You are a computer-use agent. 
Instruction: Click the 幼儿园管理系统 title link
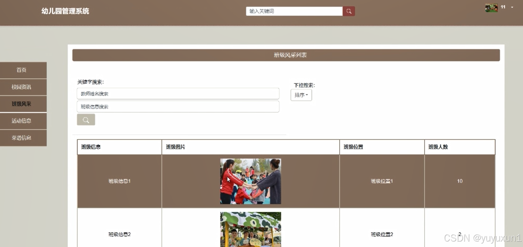(65, 11)
